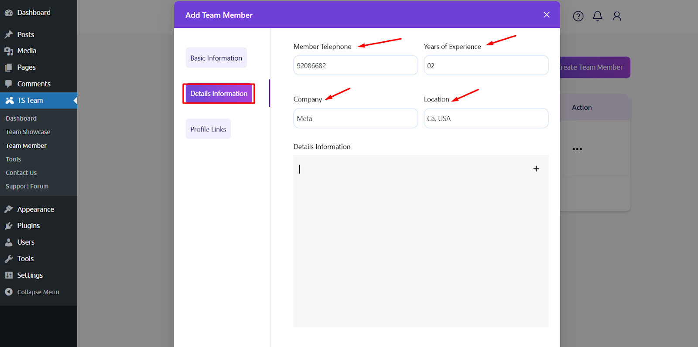Go to Media library

coord(27,51)
